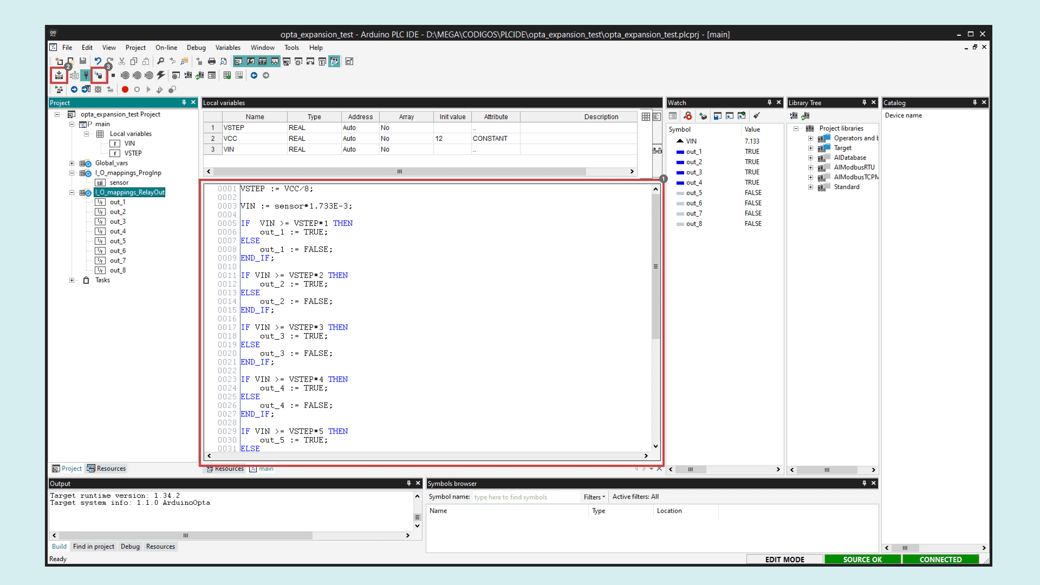Toggle the Connect to target plug button
The width and height of the screenshot is (1040, 585).
pos(86,75)
